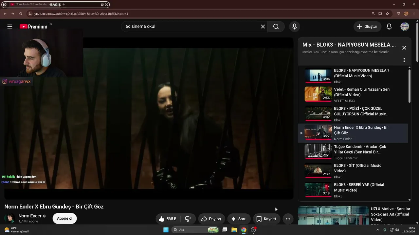Open BLOK3 x POİZİ video thumbnail
The image size is (419, 235).
[318, 114]
